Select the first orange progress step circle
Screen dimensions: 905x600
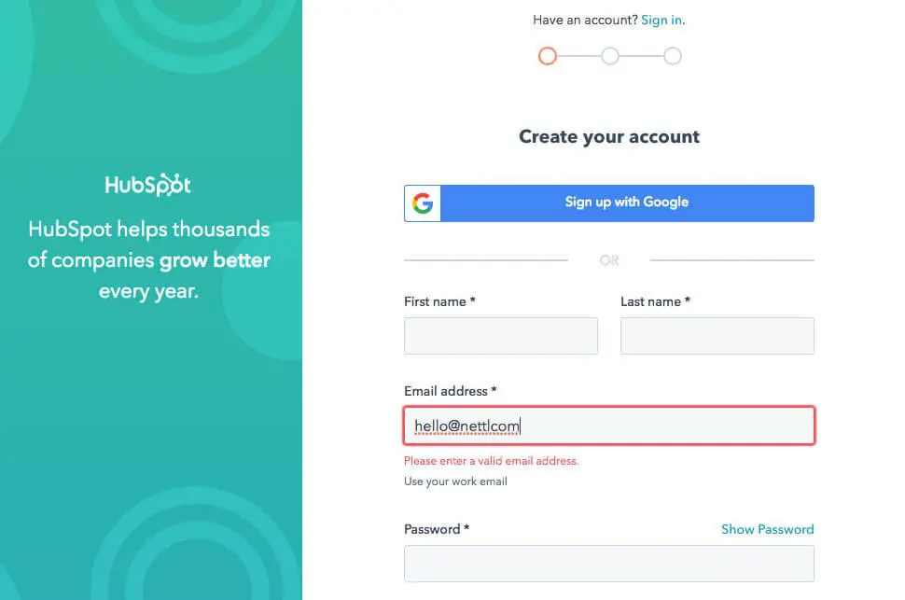click(548, 56)
